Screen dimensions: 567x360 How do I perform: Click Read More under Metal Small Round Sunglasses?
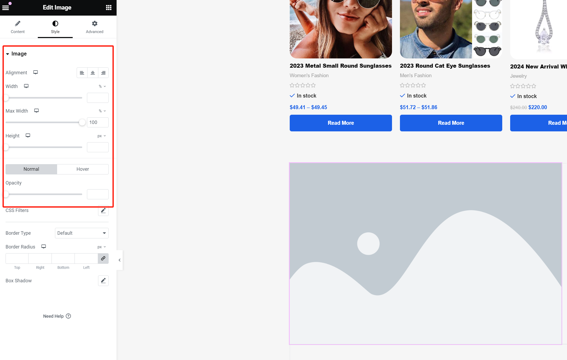(x=340, y=123)
